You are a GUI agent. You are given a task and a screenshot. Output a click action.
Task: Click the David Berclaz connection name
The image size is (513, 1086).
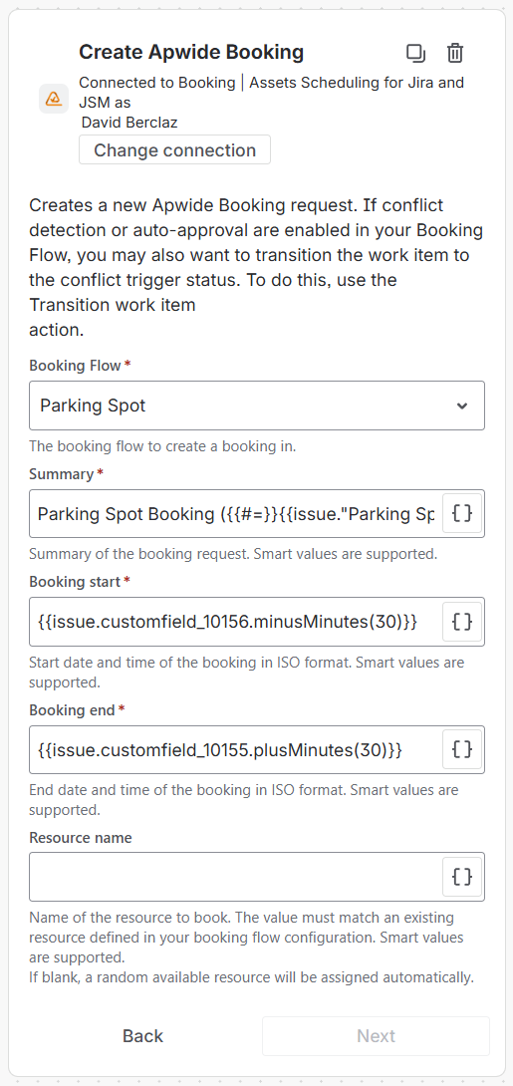129,123
